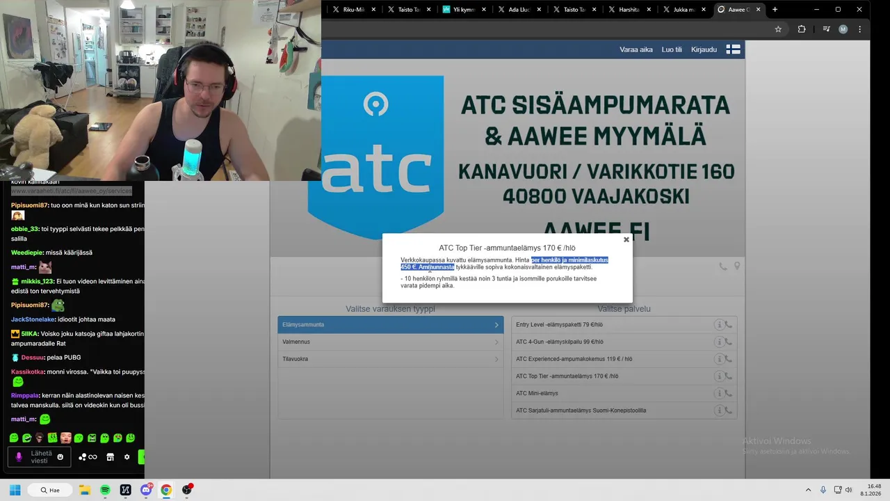Open Spotify from taskbar

(105, 490)
